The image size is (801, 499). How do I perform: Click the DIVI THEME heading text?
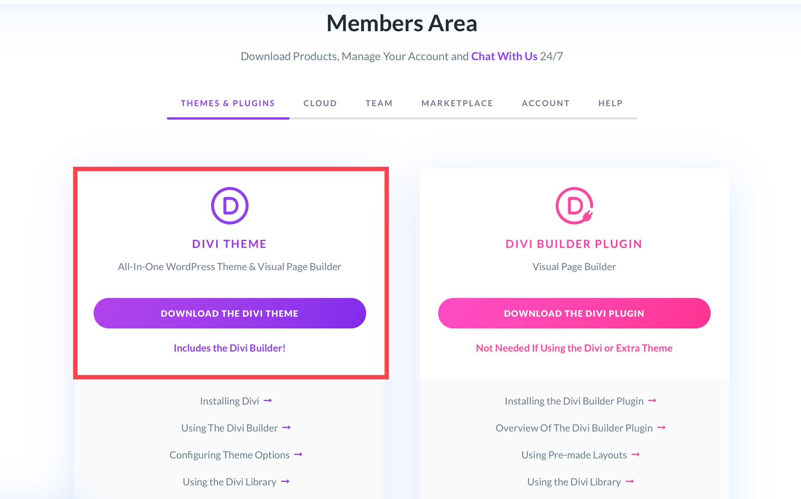[x=230, y=244]
